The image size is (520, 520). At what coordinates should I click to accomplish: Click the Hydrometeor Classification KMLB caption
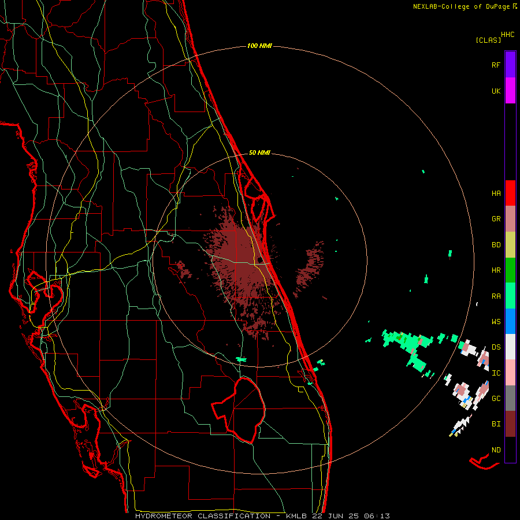tap(262, 516)
